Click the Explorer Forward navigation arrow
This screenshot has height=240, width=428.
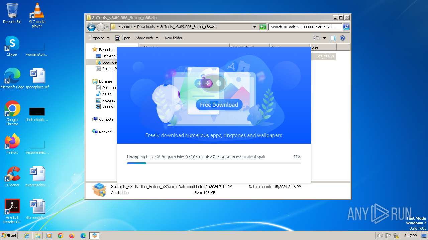point(101,27)
